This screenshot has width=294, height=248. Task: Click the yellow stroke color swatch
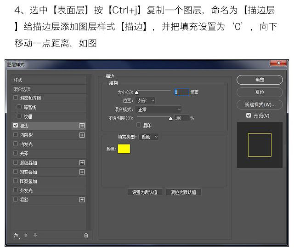point(124,149)
